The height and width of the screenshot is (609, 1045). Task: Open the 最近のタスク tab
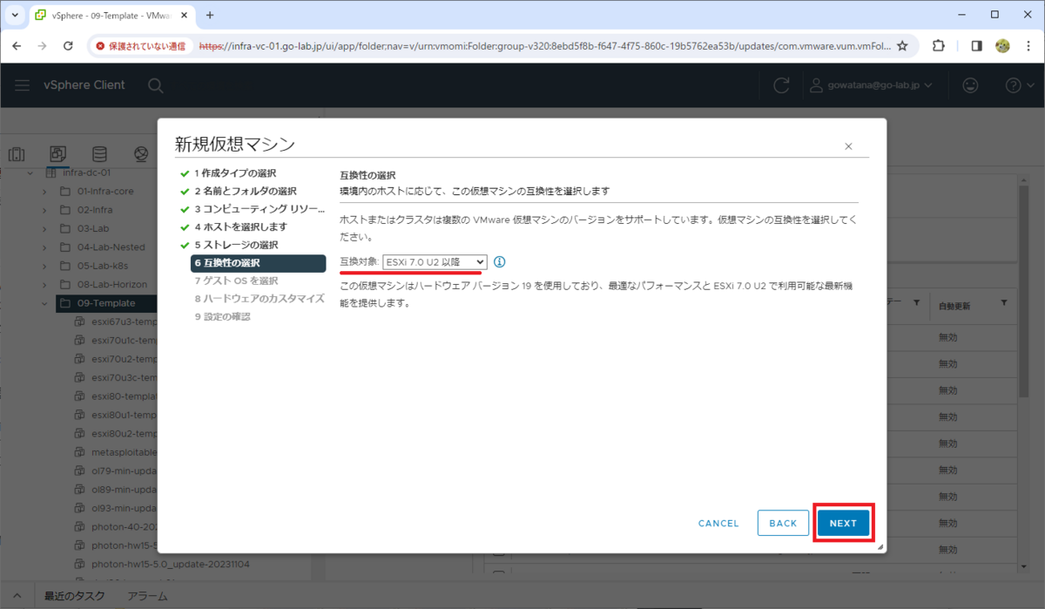75,596
